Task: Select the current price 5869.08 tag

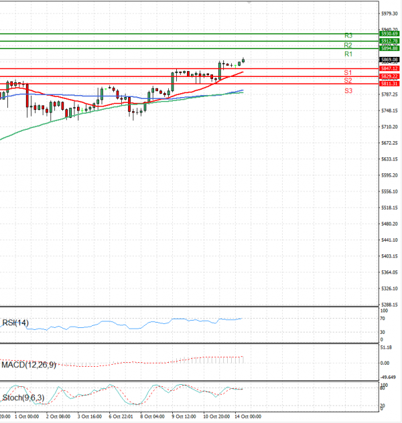Action: (389, 60)
